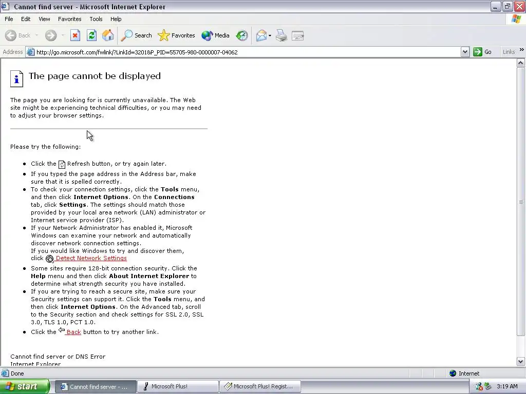Click the Edit page icon
Screen dimensions: 526x394
(297, 35)
